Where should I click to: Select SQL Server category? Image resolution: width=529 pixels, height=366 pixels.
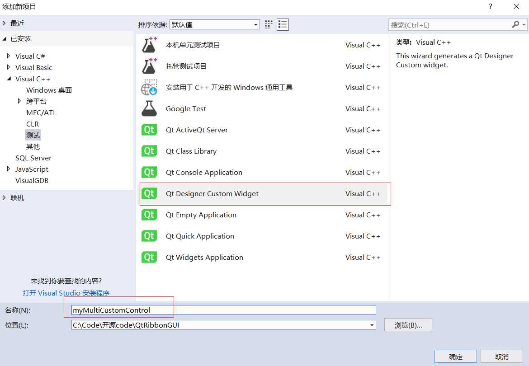[33, 158]
